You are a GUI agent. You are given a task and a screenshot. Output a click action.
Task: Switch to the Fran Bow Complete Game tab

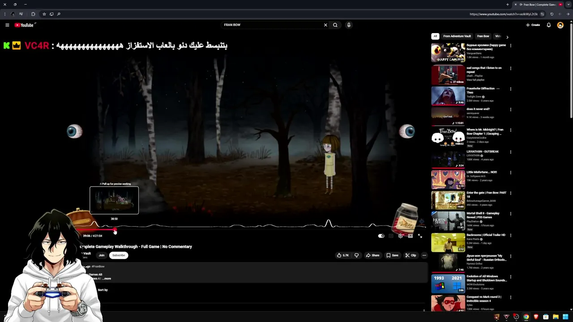539,4
